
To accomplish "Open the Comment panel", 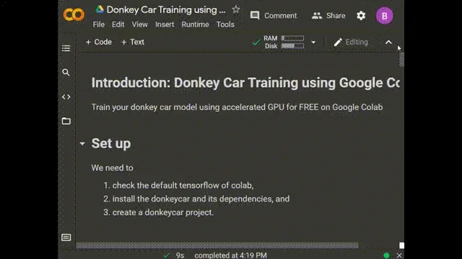I will (x=274, y=16).
